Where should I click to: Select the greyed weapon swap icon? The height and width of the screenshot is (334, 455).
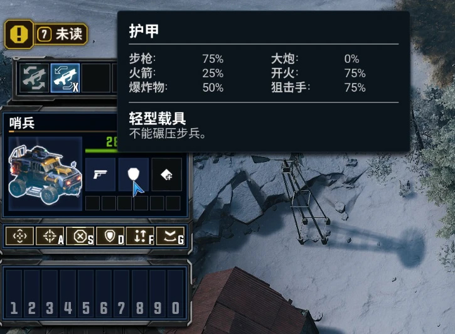[35, 78]
